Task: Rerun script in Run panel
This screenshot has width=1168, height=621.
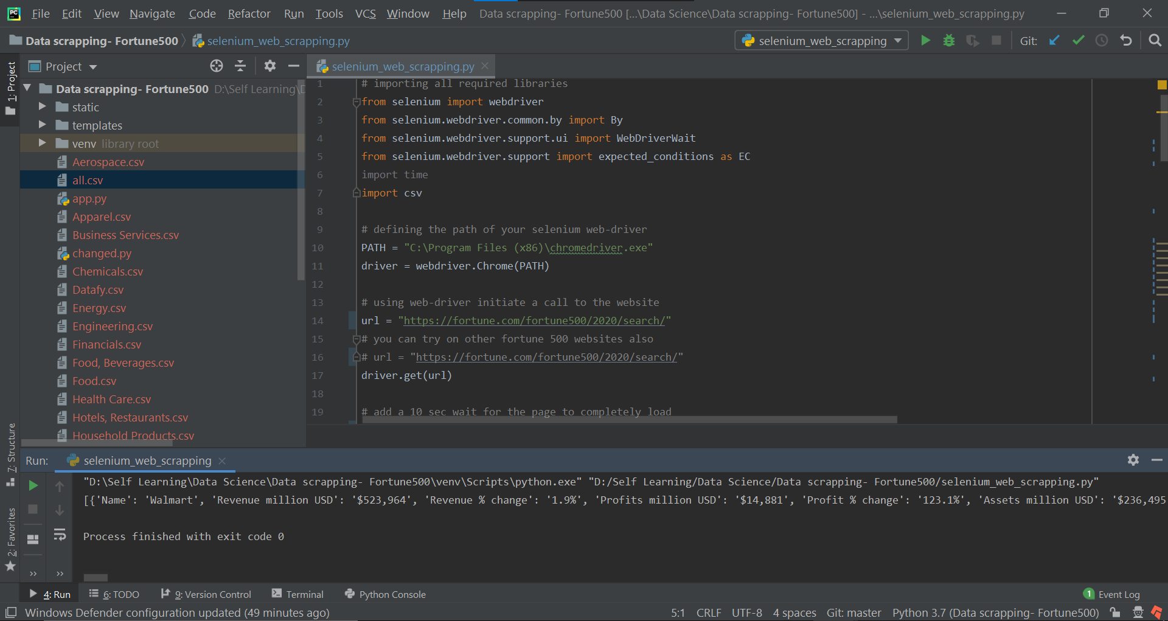Action: point(33,485)
